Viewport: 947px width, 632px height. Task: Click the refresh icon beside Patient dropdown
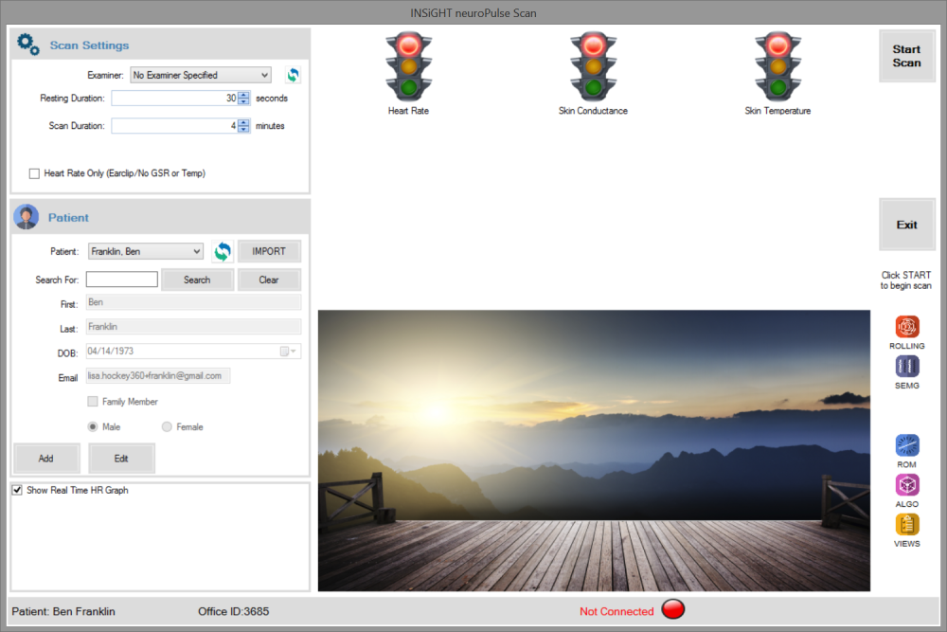pyautogui.click(x=223, y=251)
